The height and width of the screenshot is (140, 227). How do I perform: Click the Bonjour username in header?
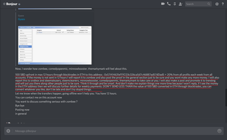click(x=12, y=4)
